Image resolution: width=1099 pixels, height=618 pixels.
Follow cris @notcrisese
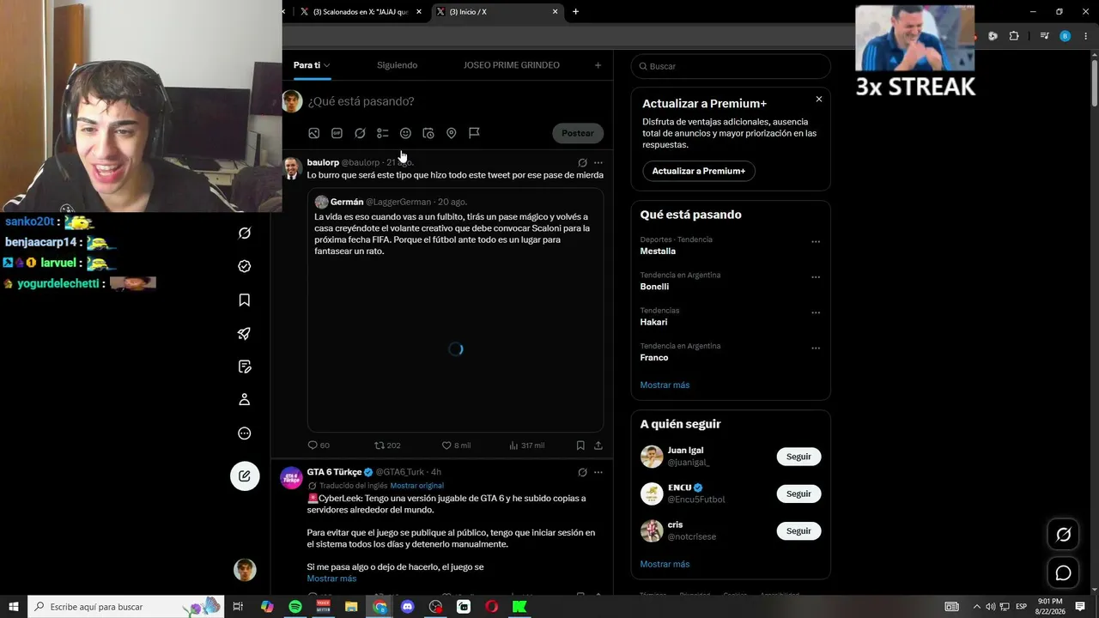[x=798, y=530]
